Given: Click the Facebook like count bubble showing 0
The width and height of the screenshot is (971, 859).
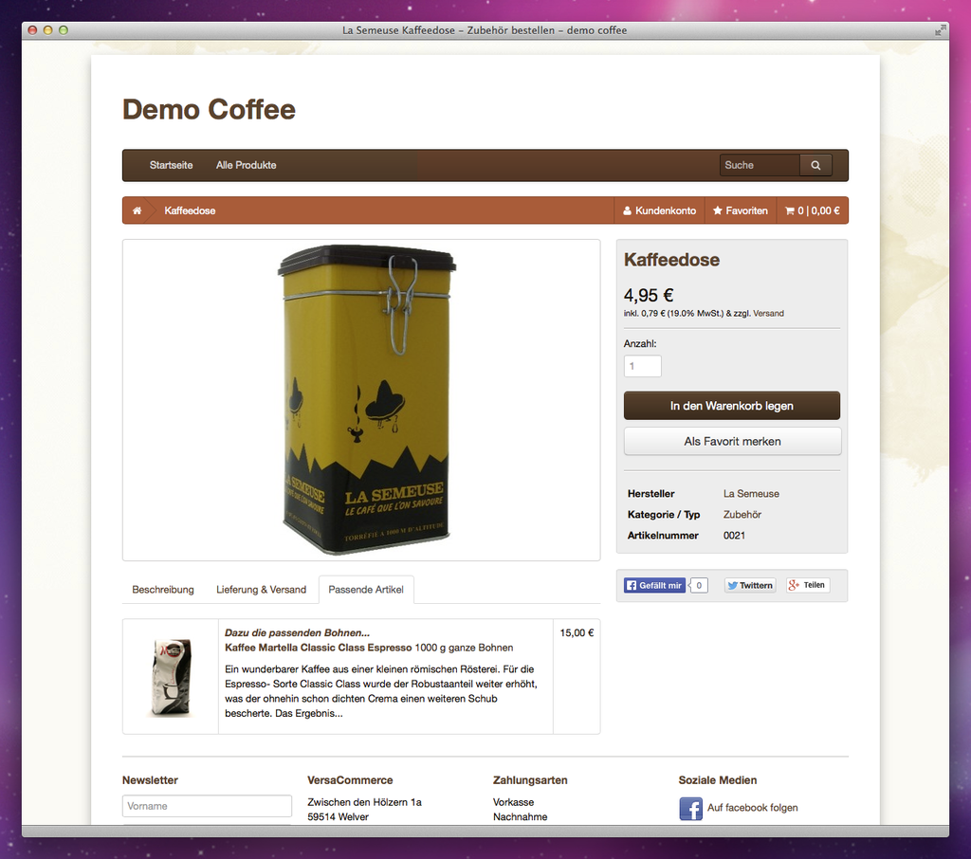Looking at the screenshot, I should pyautogui.click(x=699, y=585).
